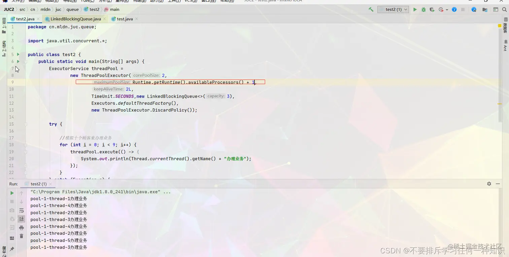The width and height of the screenshot is (509, 257).
Task: Open the Database tool window on the right edge
Action: (505, 26)
